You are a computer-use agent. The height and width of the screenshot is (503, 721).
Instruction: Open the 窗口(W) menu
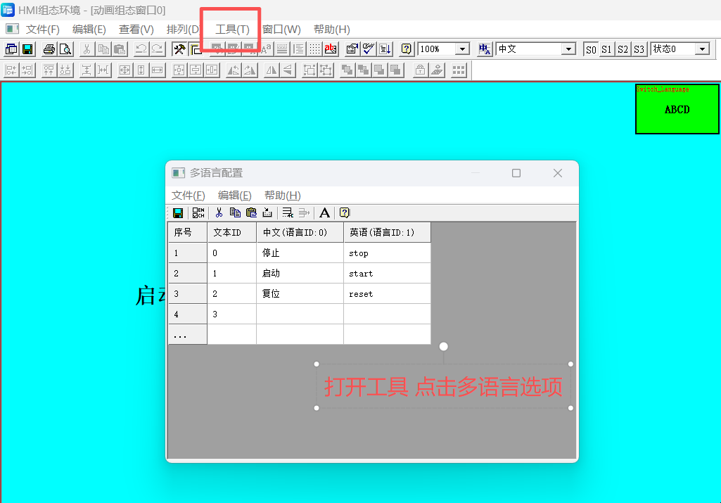pos(281,30)
